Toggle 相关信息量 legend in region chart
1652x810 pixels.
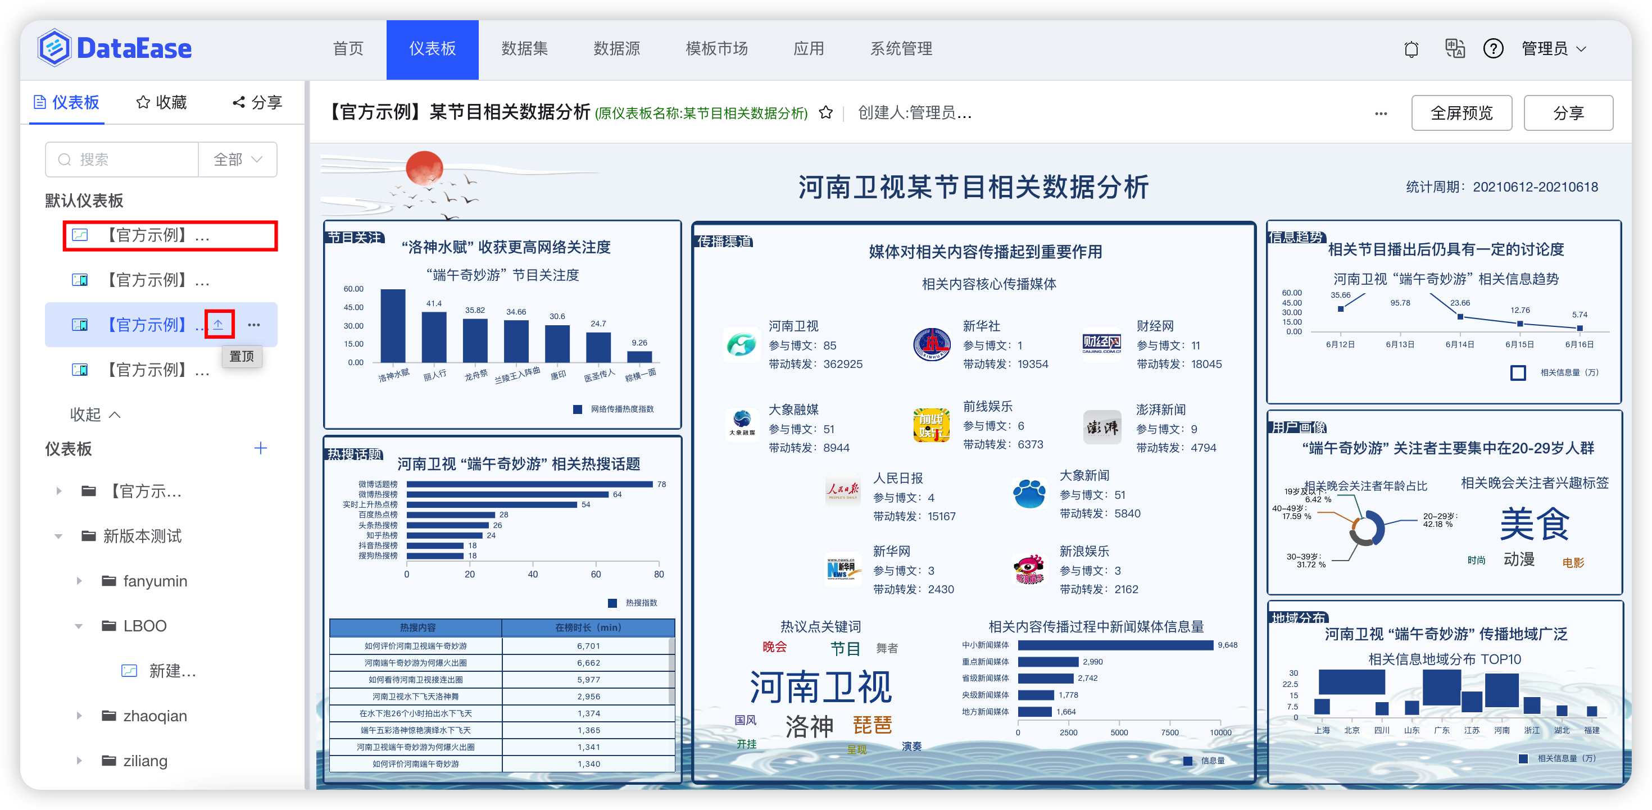tap(1522, 759)
